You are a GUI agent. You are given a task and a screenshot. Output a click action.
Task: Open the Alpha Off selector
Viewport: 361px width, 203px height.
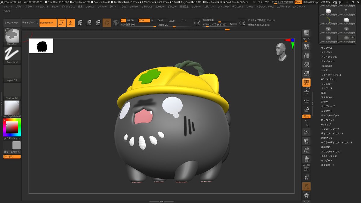tap(12, 73)
